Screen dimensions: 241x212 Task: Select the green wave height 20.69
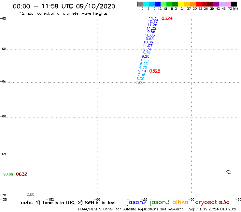point(8,174)
